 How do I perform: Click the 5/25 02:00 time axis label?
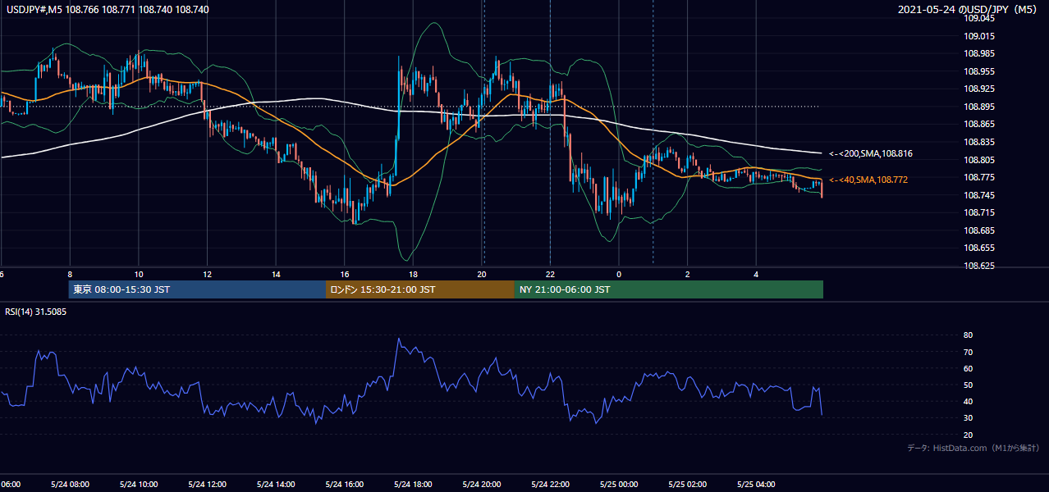[x=688, y=484]
